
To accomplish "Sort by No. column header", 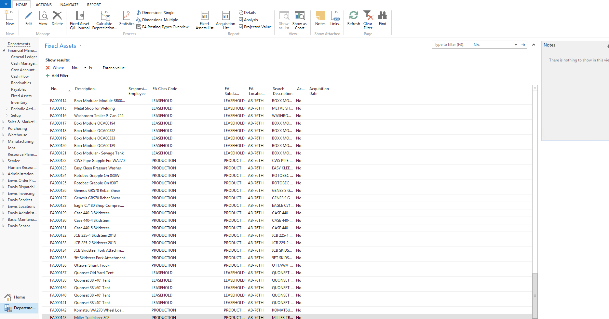I will [54, 89].
